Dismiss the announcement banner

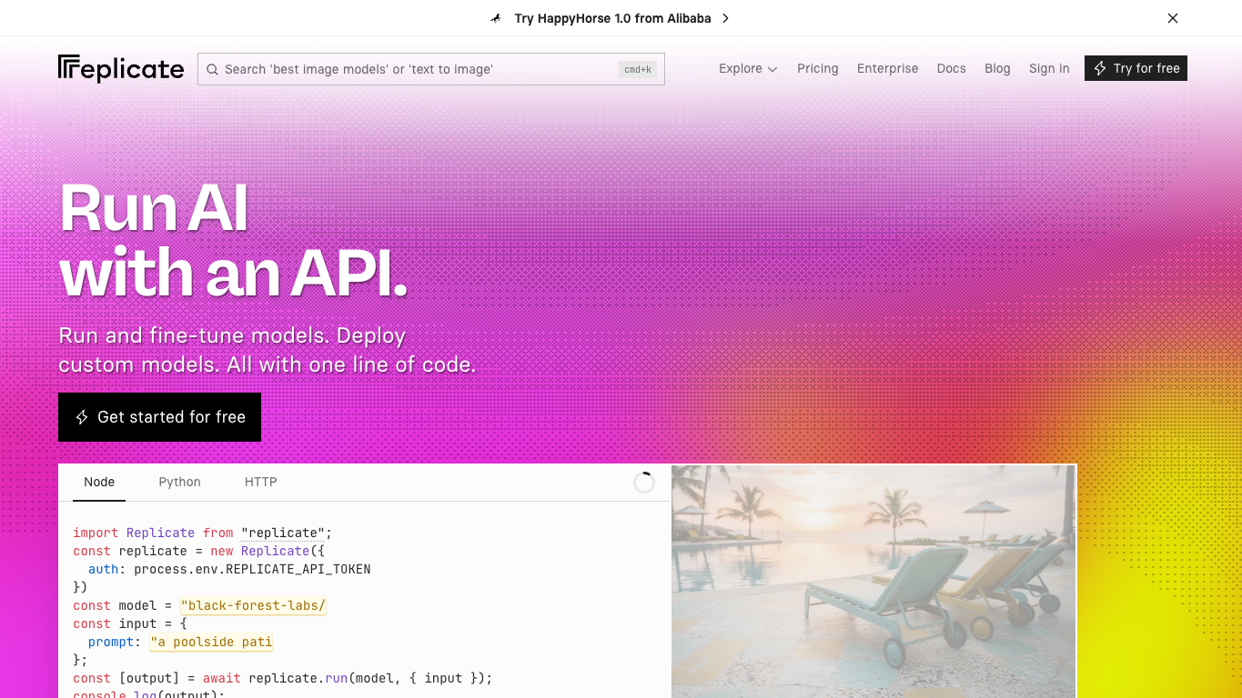[x=1173, y=18]
